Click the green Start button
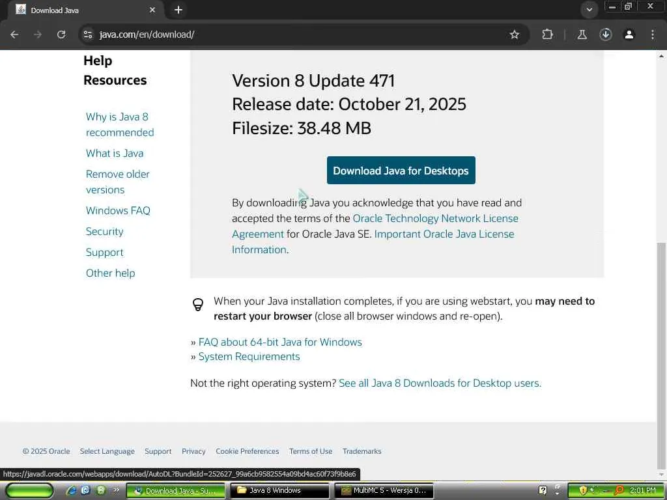667x500 pixels. pos(30,490)
